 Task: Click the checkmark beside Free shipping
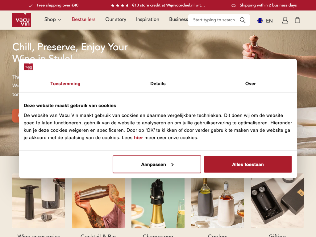pos(31,6)
